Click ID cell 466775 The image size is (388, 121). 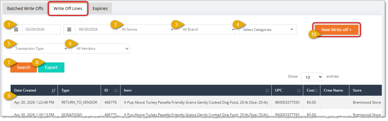[110, 115]
